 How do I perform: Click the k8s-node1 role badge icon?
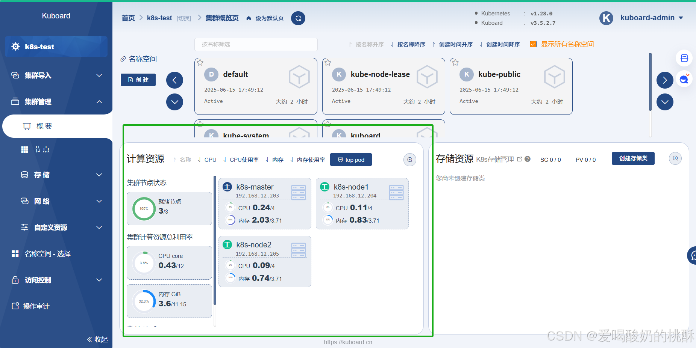coord(324,187)
